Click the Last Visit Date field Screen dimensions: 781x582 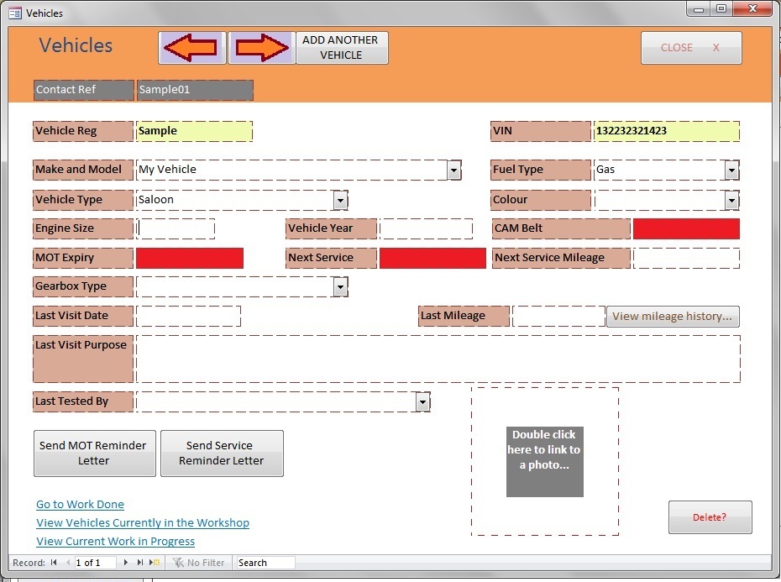point(188,317)
